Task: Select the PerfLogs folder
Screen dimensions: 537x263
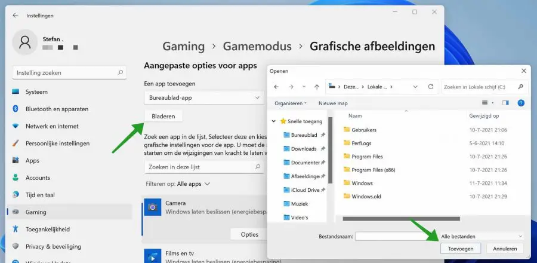Action: 357,143
